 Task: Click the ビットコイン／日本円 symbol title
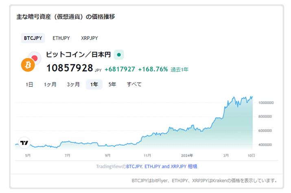point(78,55)
